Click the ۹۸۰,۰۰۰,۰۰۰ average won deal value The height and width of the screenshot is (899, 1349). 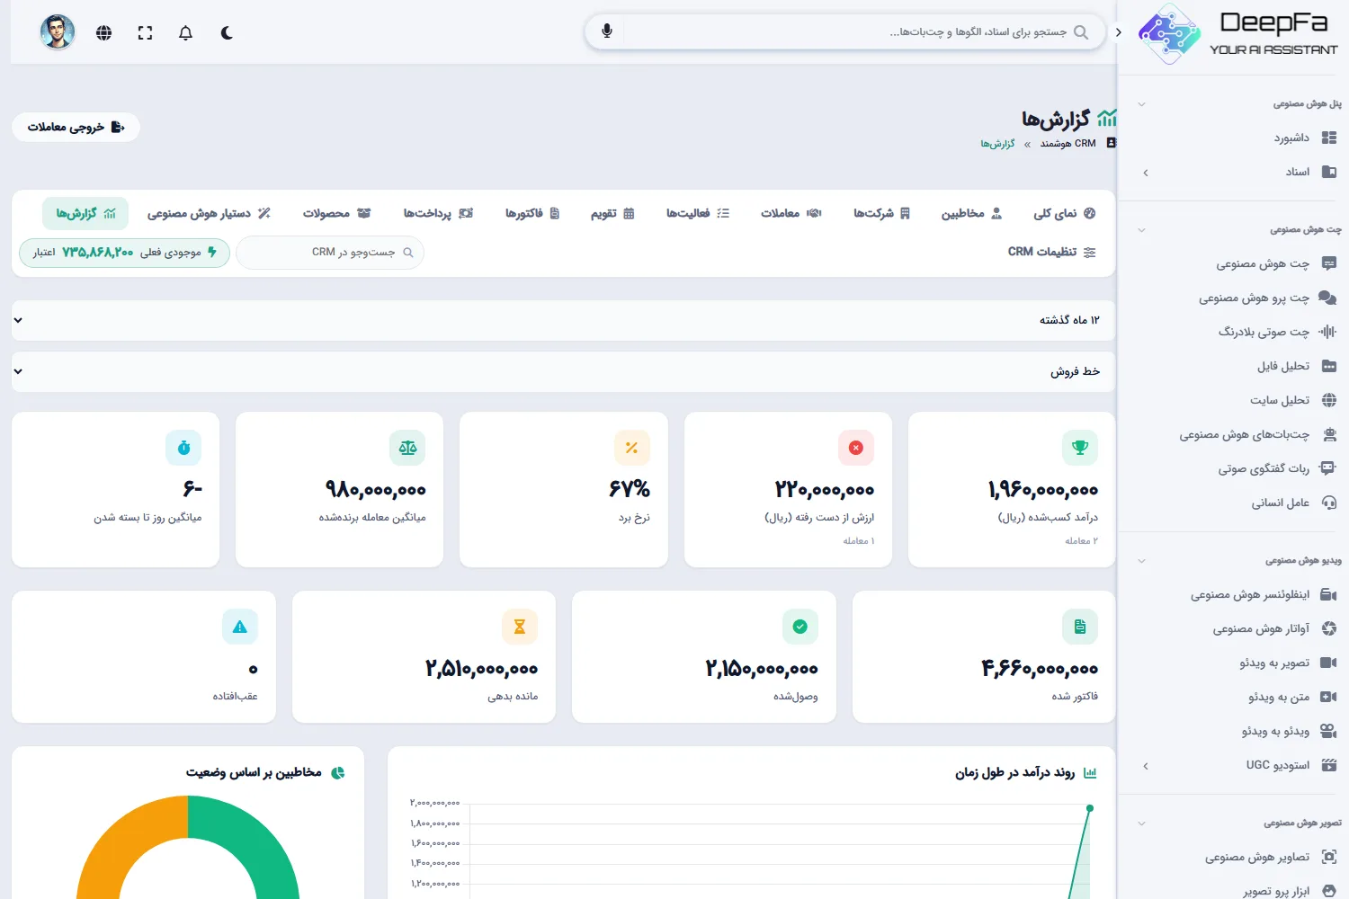(376, 490)
